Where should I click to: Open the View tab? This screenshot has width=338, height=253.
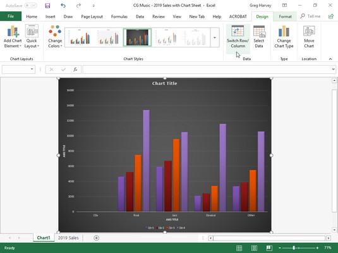[177, 16]
